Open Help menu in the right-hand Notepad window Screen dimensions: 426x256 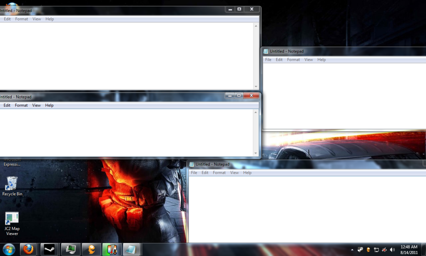pos(321,60)
